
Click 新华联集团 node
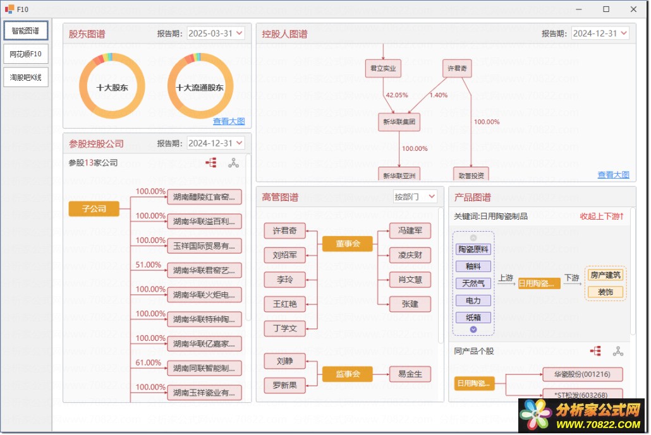click(x=399, y=122)
